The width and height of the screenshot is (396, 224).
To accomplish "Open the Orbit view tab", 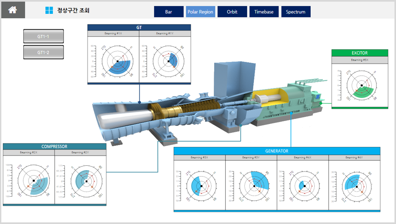I will click(232, 12).
